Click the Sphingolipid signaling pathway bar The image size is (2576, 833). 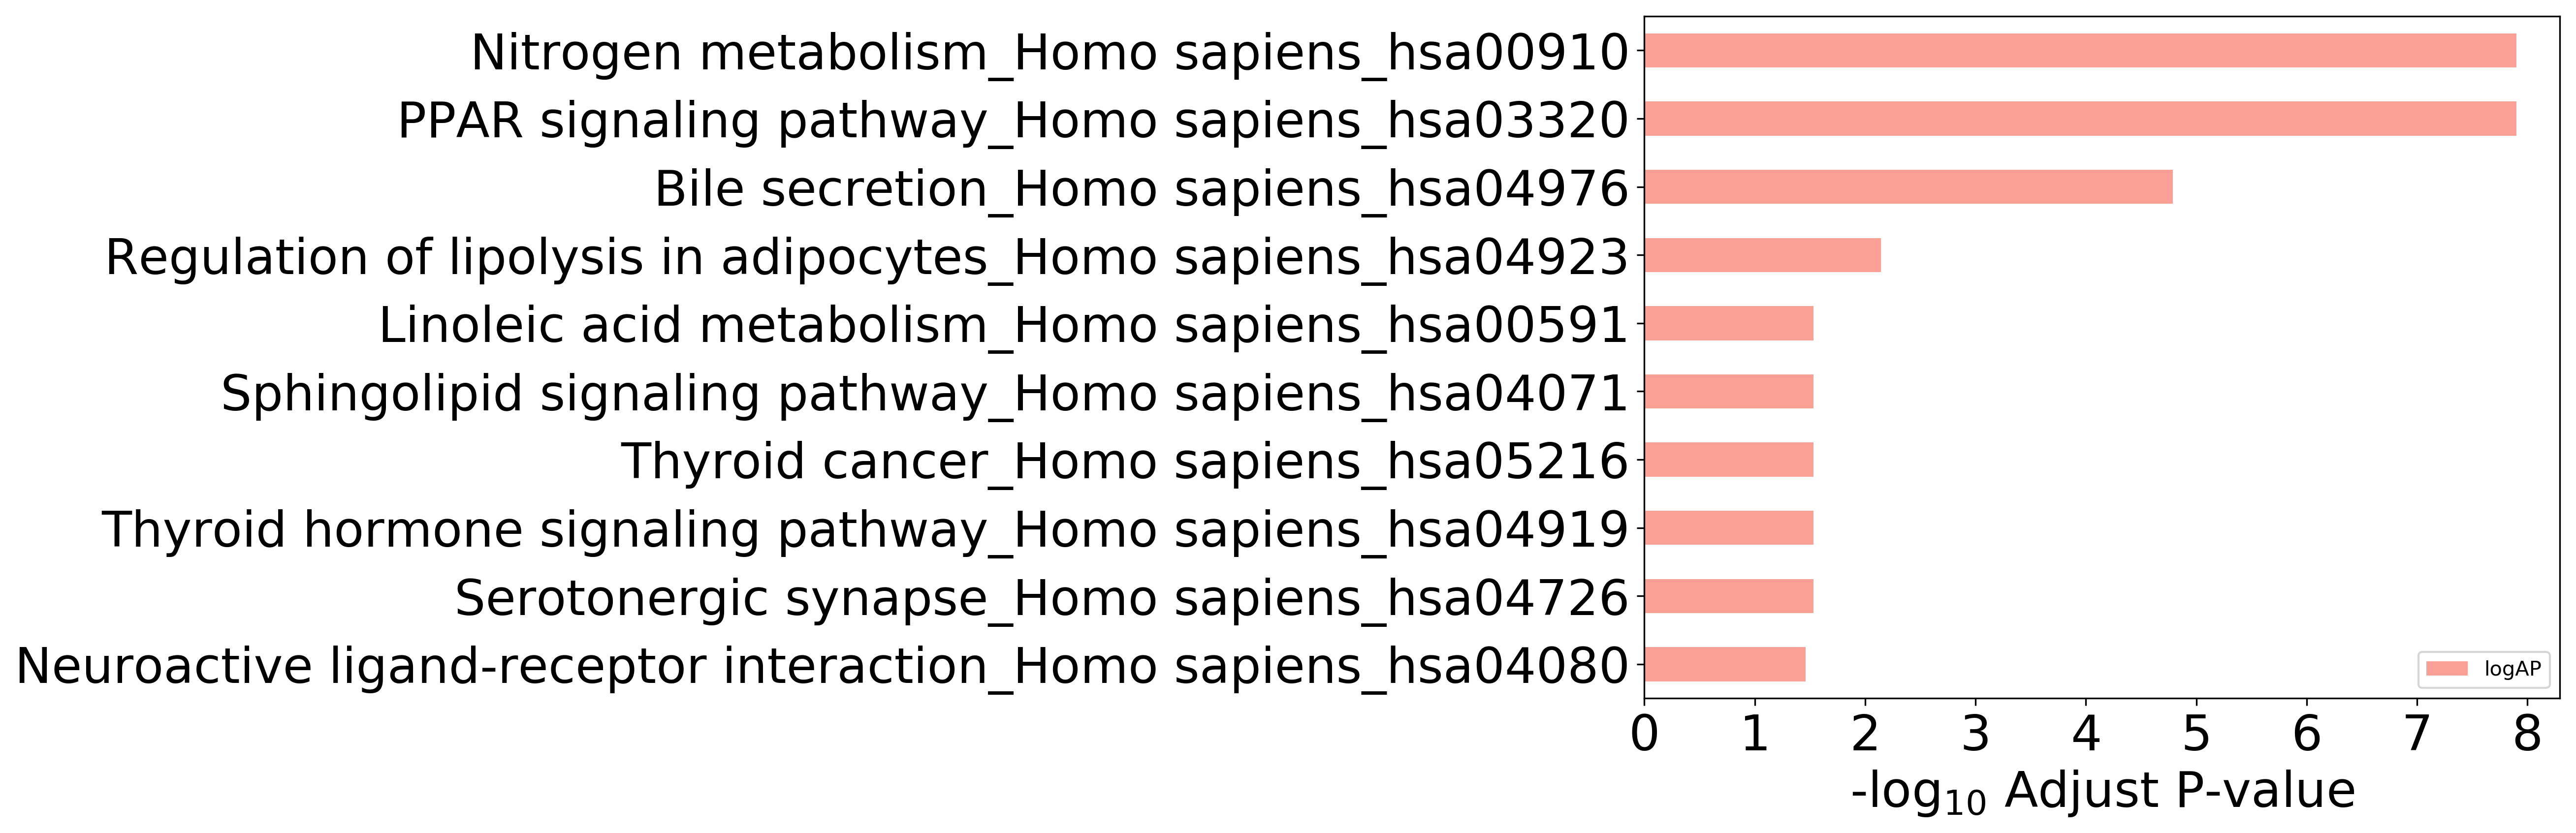click(1729, 392)
